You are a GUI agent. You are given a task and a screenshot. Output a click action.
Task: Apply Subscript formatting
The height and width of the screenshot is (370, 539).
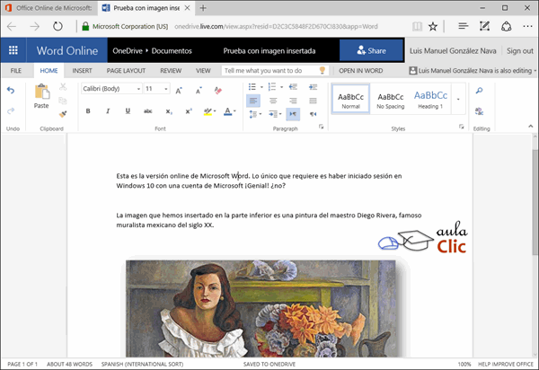pos(169,111)
